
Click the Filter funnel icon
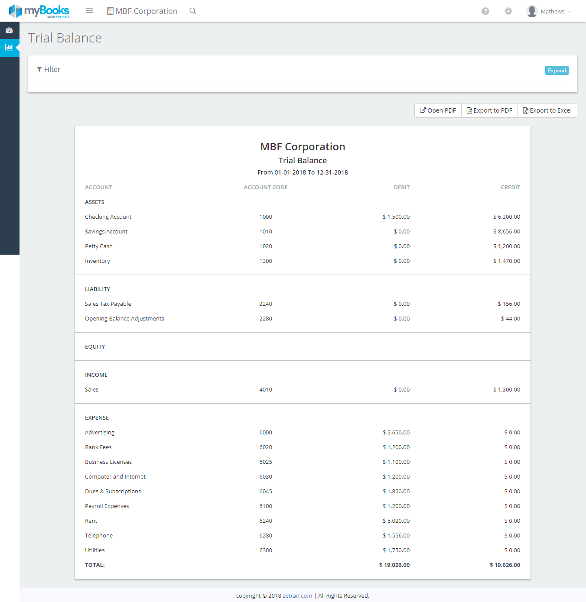(x=39, y=69)
